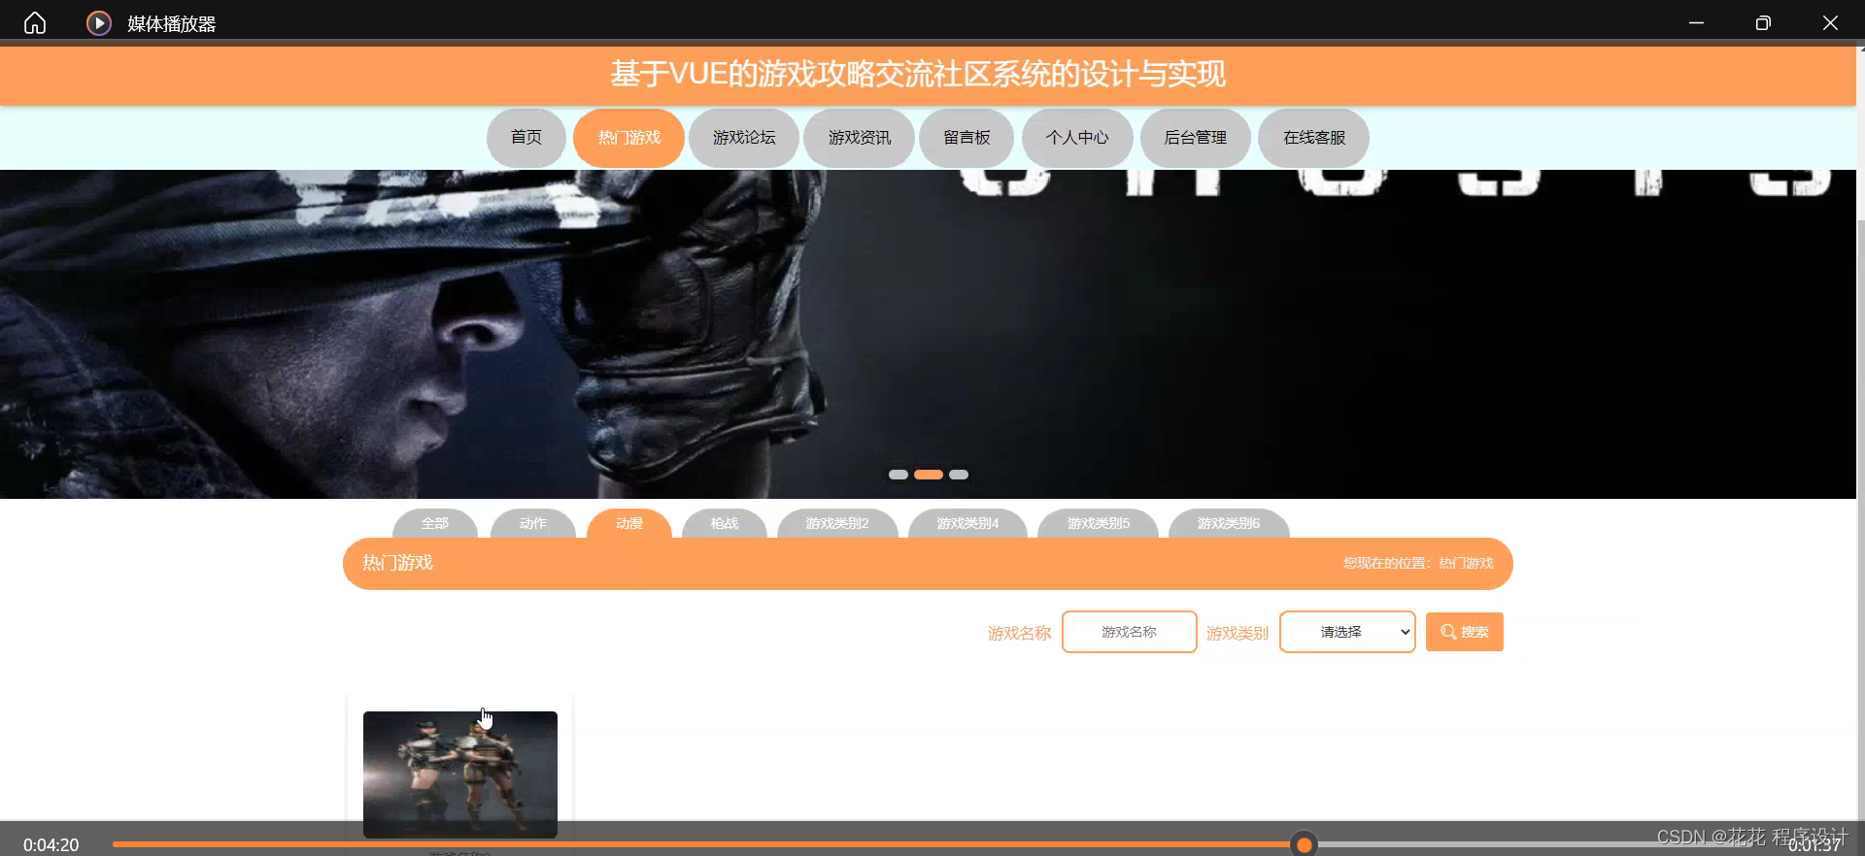Image resolution: width=1865 pixels, height=856 pixels.
Task: Open the 留言板 navigation tab
Action: tap(966, 138)
